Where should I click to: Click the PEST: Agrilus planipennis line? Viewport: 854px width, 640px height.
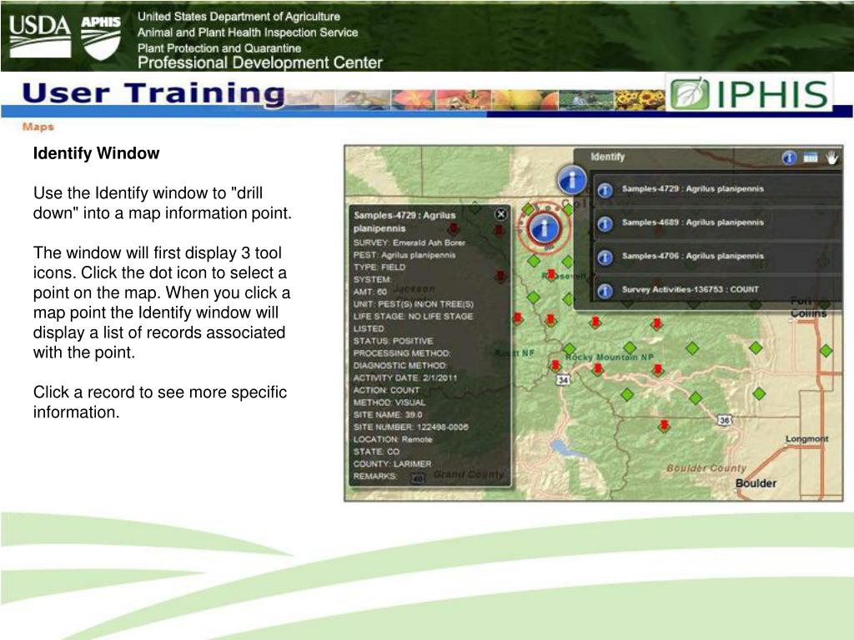click(404, 255)
